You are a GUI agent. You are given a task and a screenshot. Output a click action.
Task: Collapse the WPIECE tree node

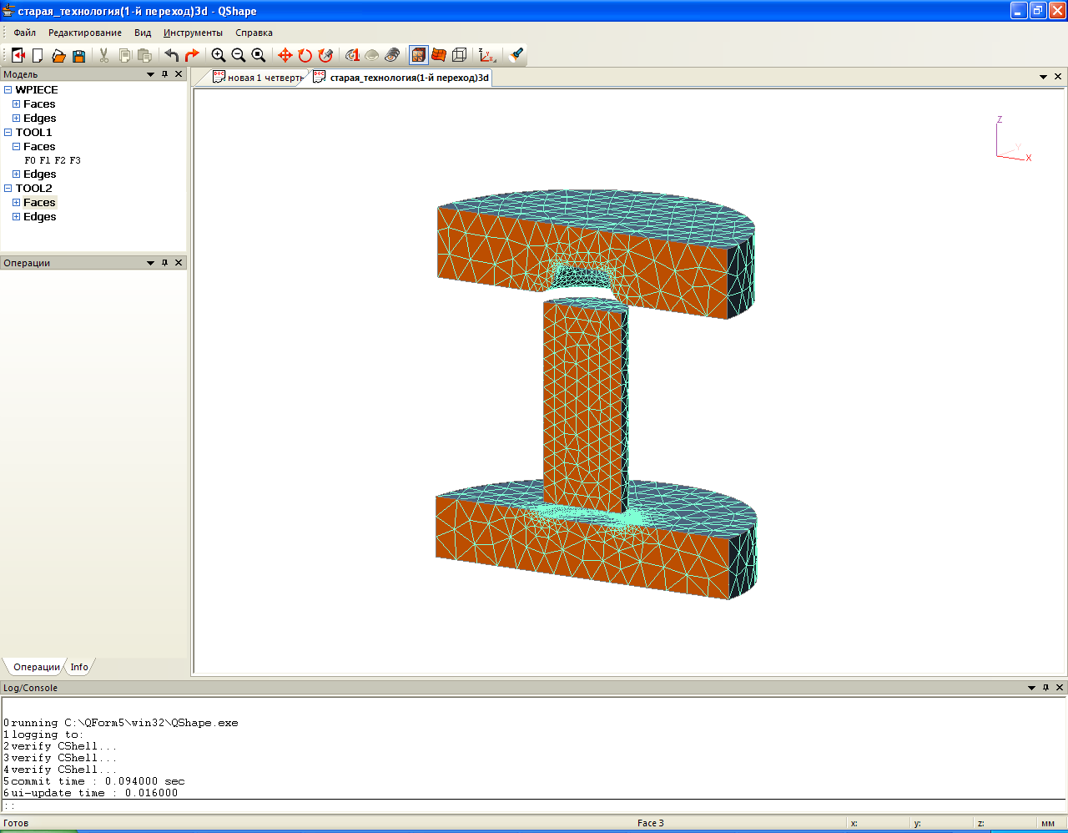pos(8,90)
